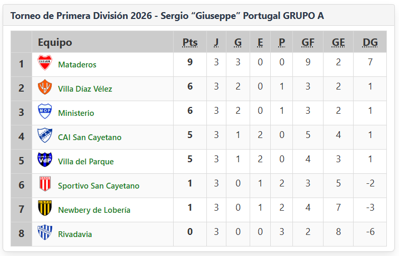This screenshot has width=399, height=256.
Task: Click the GF column header
Action: 308,42
